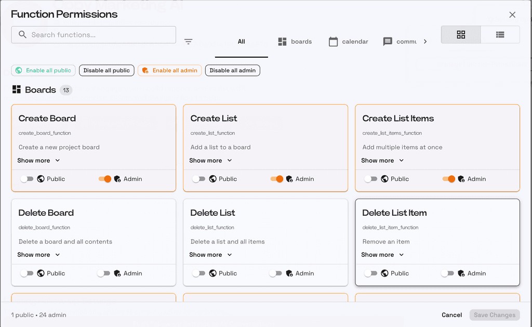Toggle Public access for Create List

click(x=199, y=179)
